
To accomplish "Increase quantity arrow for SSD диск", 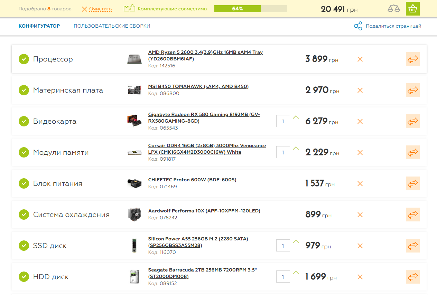I will point(296,241).
